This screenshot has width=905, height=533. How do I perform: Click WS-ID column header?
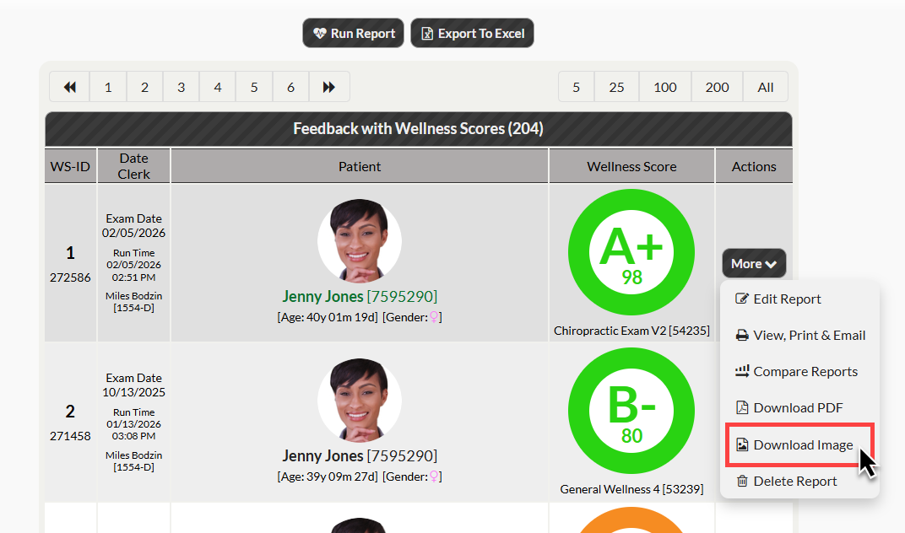(x=70, y=166)
